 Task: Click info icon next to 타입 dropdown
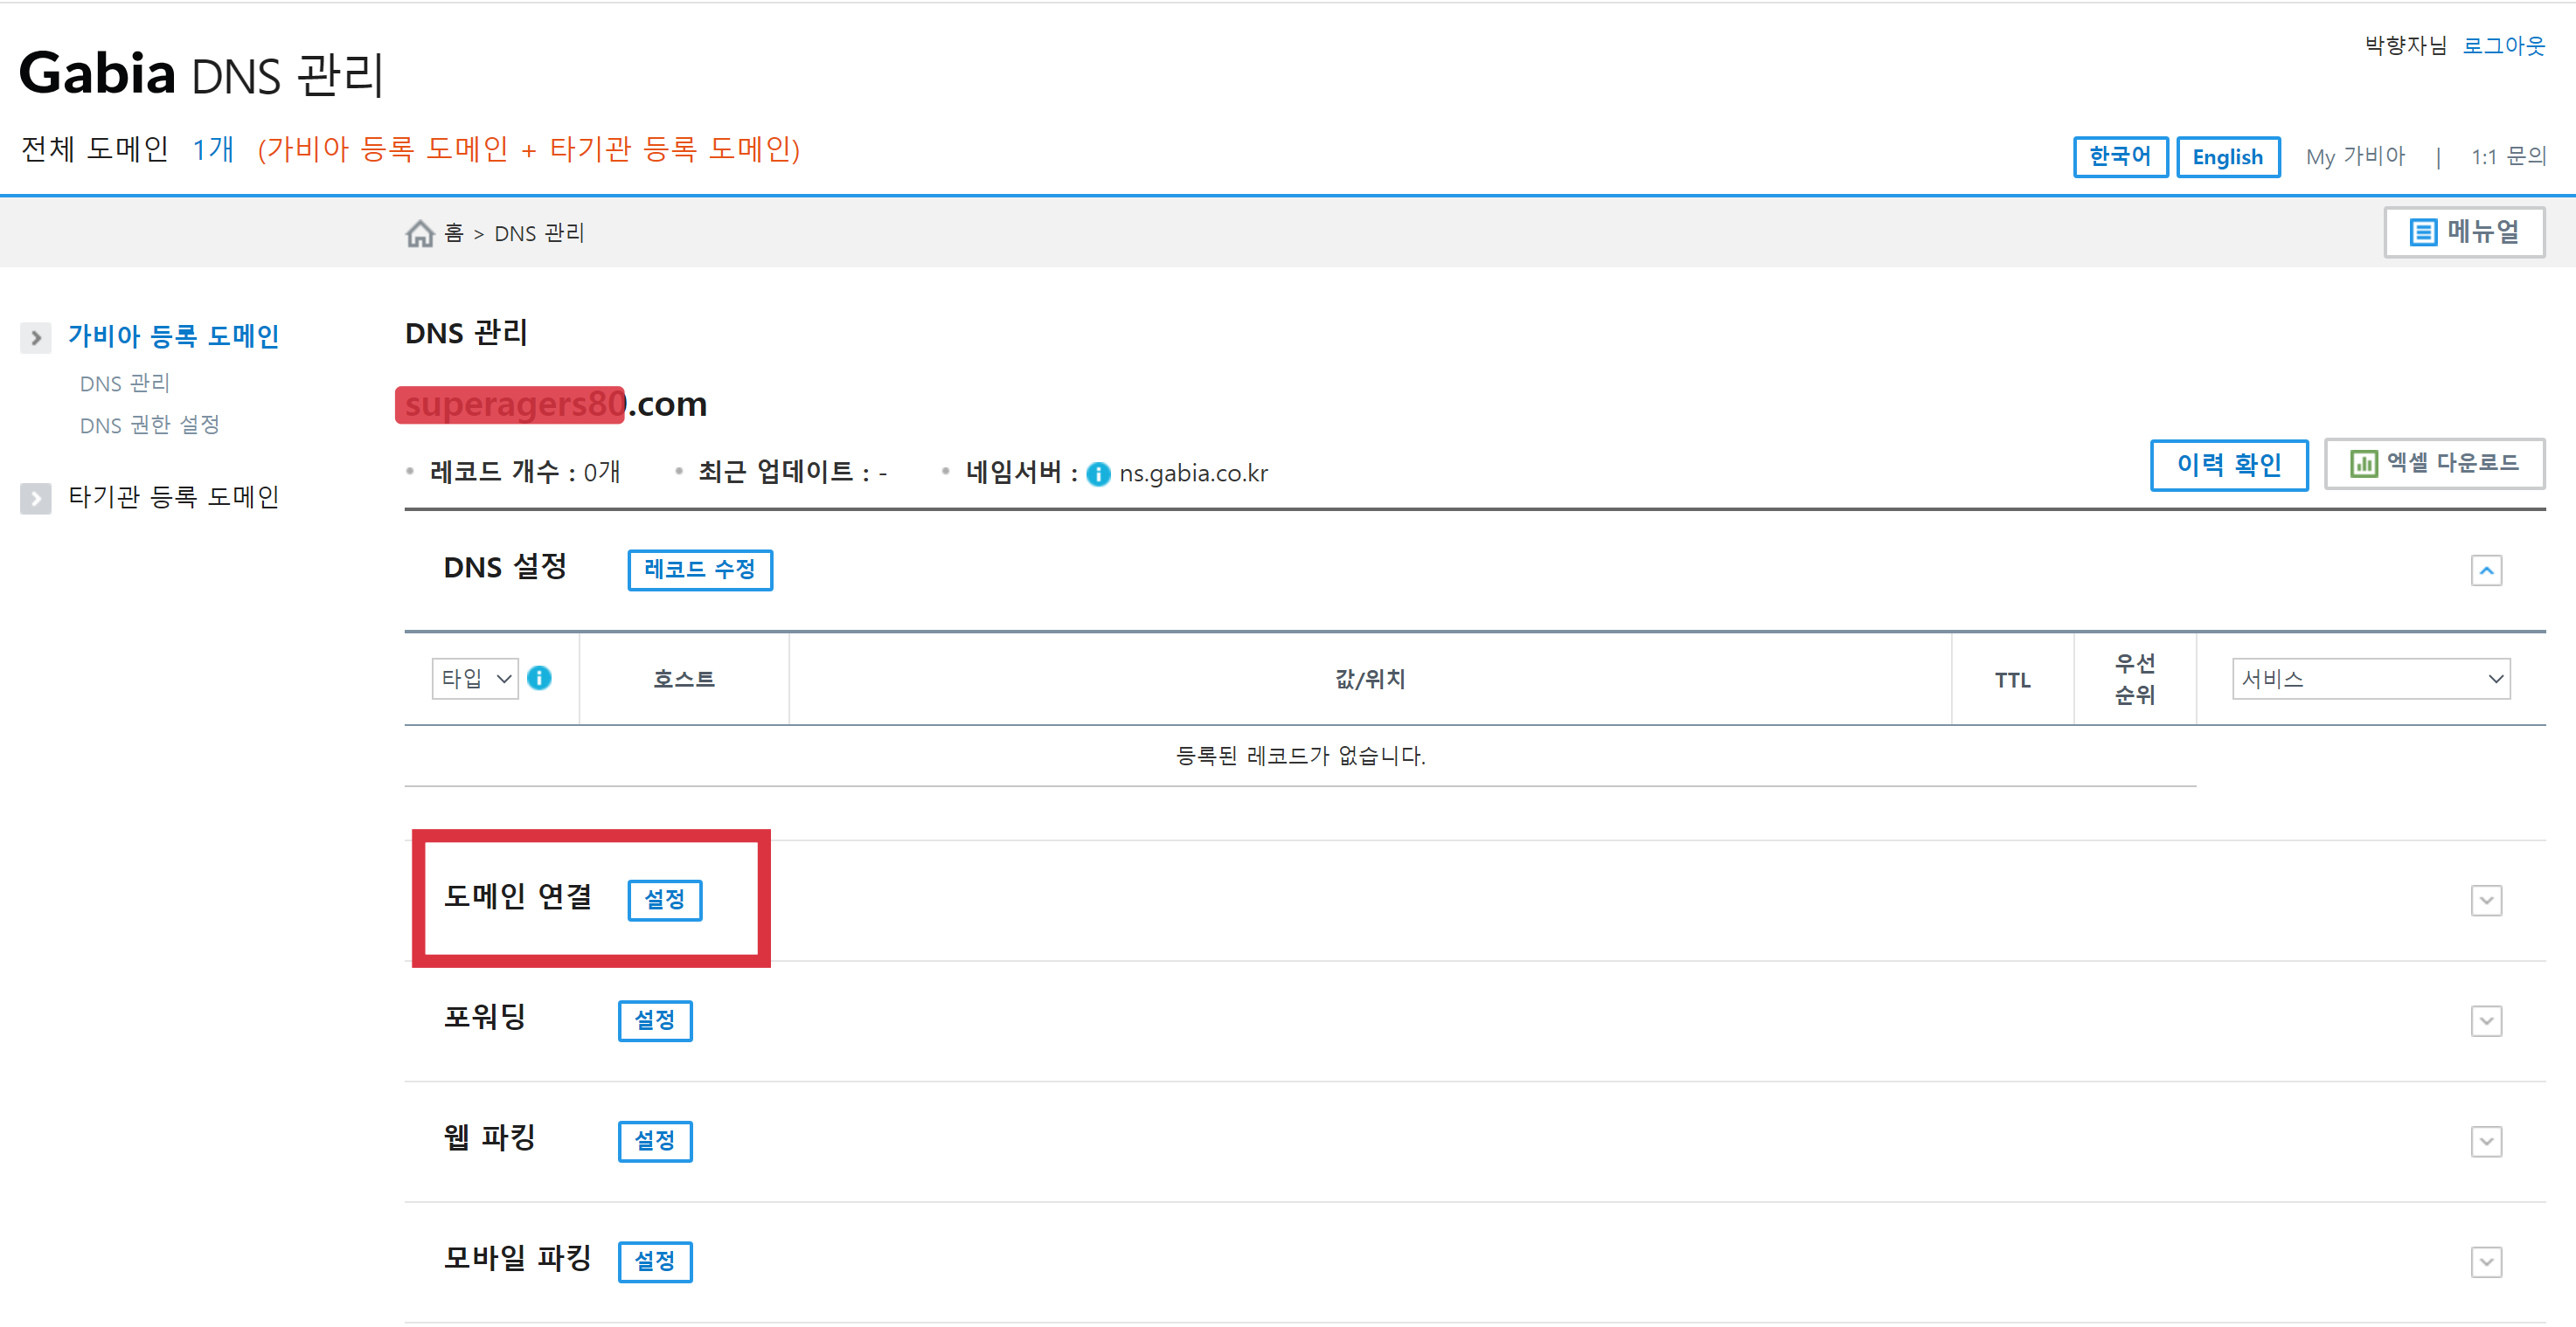[x=539, y=679]
